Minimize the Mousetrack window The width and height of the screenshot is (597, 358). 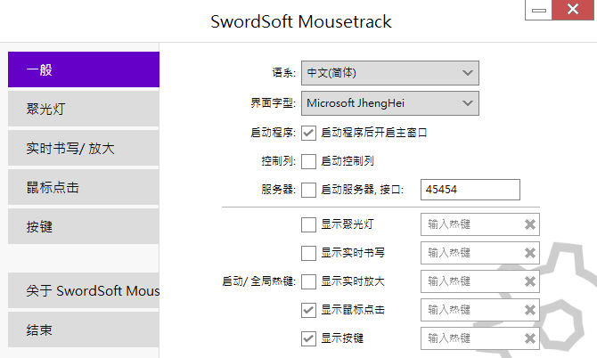536,11
